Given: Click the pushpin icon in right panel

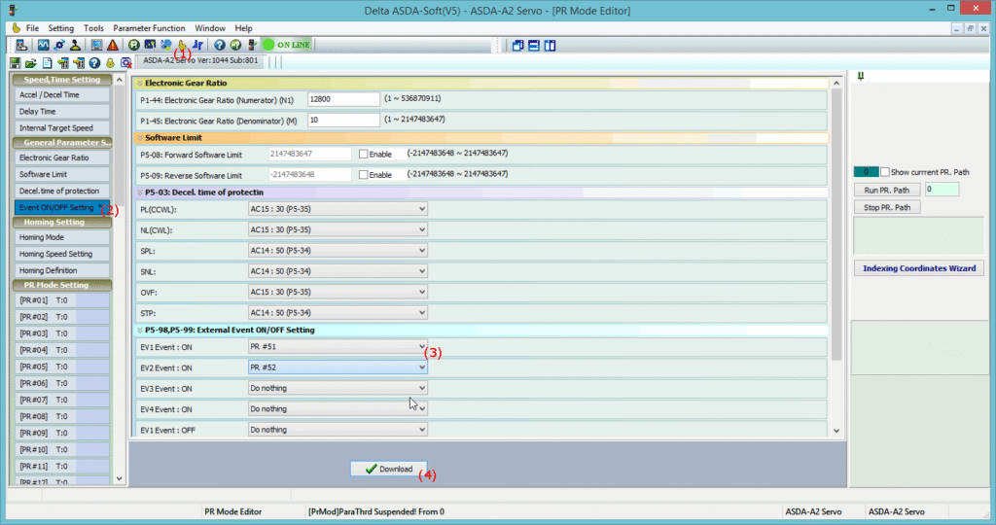Looking at the screenshot, I should [861, 76].
